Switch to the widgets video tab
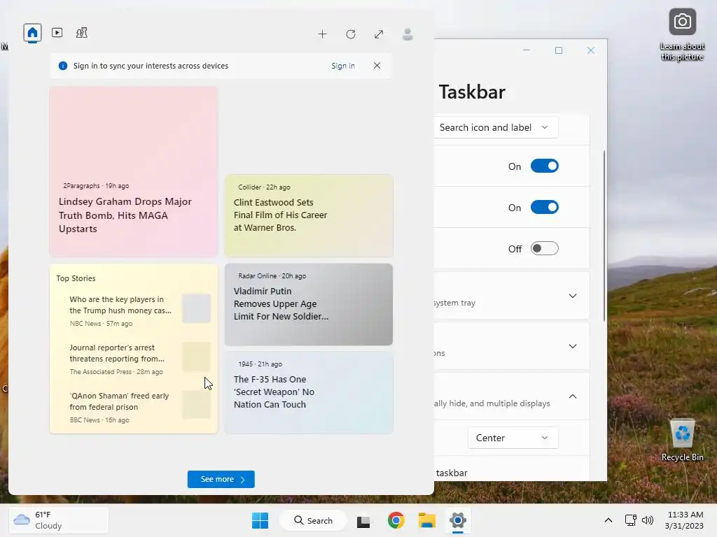 tap(57, 33)
